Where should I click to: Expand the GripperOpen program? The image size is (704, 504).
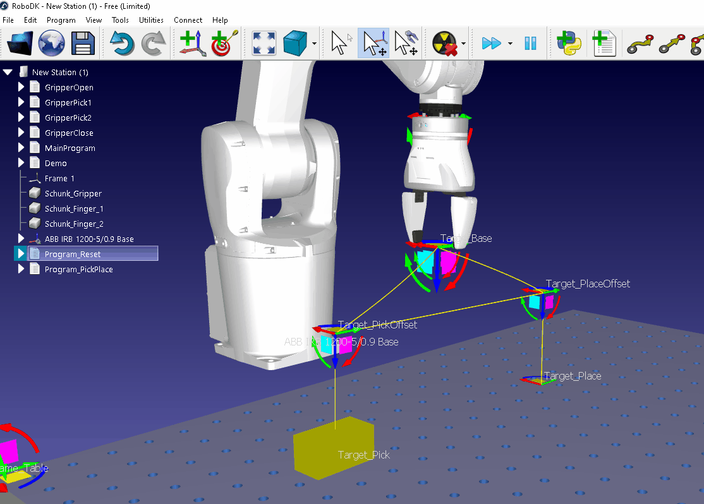21,87
